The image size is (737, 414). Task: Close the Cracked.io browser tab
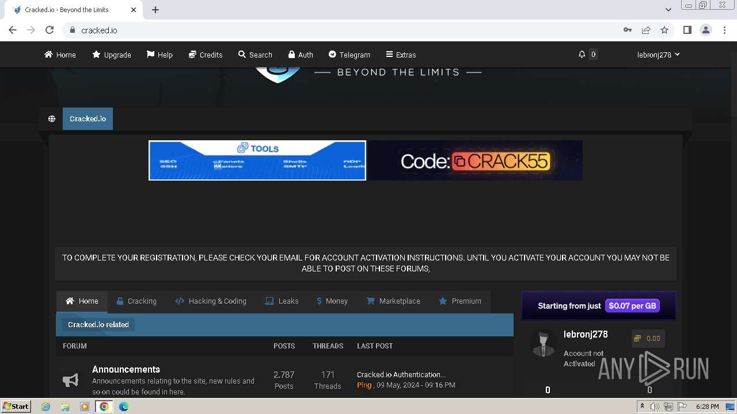point(134,10)
